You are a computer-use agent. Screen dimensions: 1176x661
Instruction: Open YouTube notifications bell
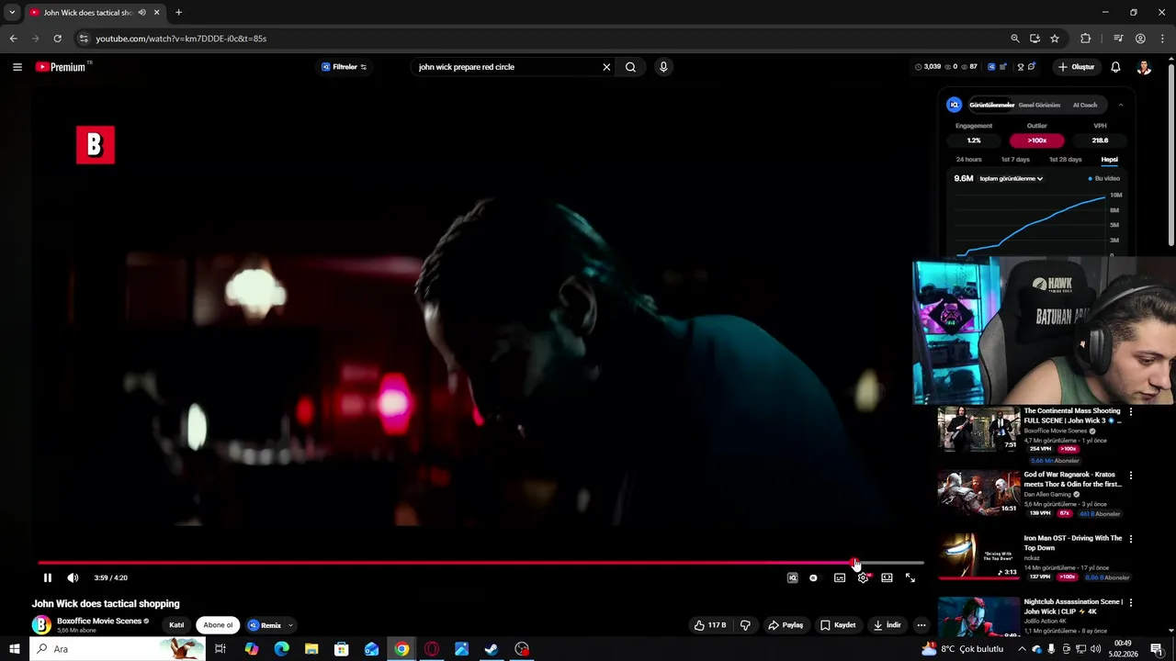point(1115,67)
